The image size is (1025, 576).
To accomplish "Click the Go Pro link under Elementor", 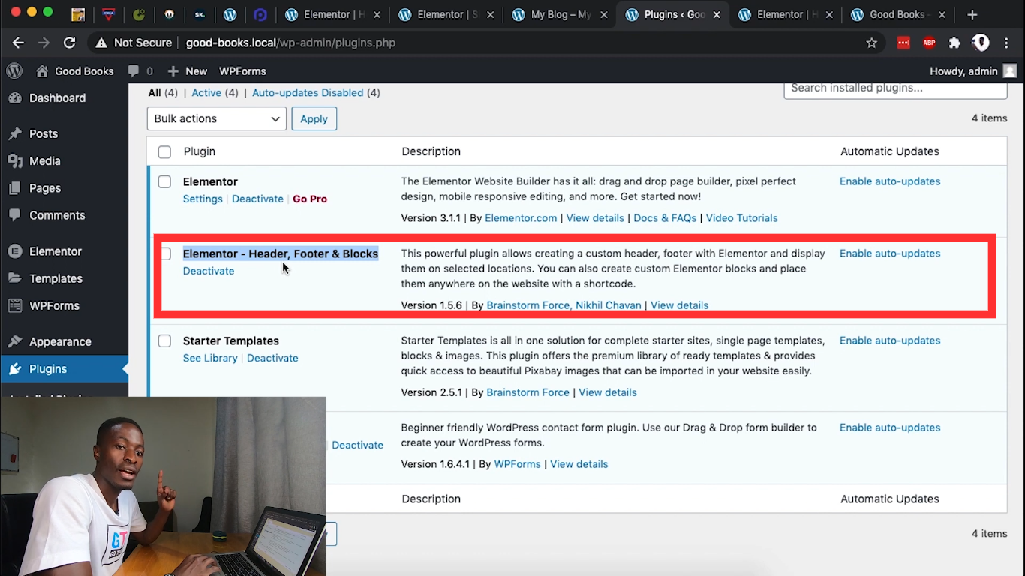I will [x=310, y=199].
